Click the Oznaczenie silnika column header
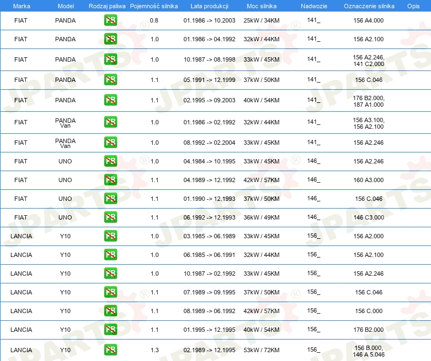Viewport: 431px width, 361px height. [369, 6]
